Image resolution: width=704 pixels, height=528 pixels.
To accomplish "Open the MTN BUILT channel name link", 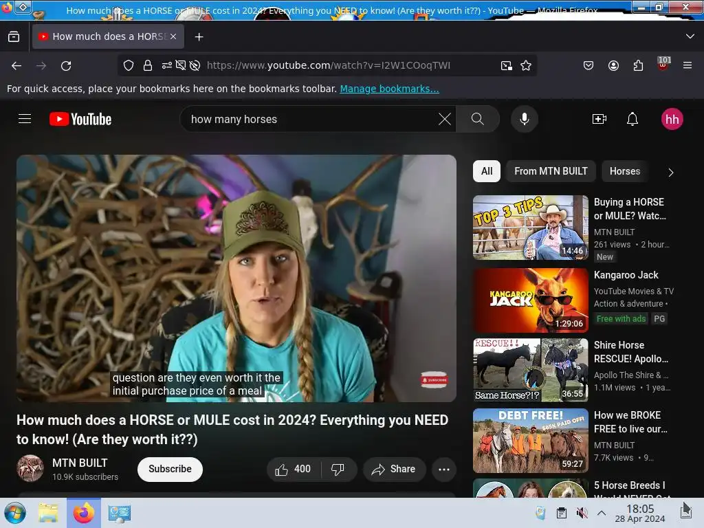I will click(80, 463).
